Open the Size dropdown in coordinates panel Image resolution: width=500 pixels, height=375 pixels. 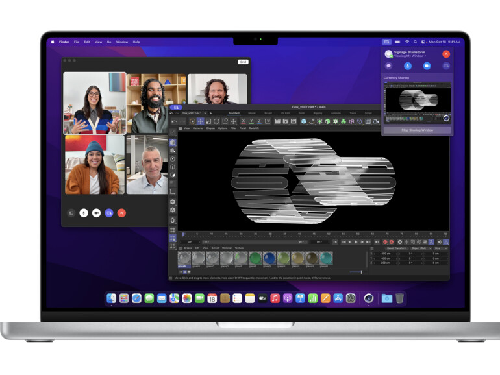[x=441, y=248]
